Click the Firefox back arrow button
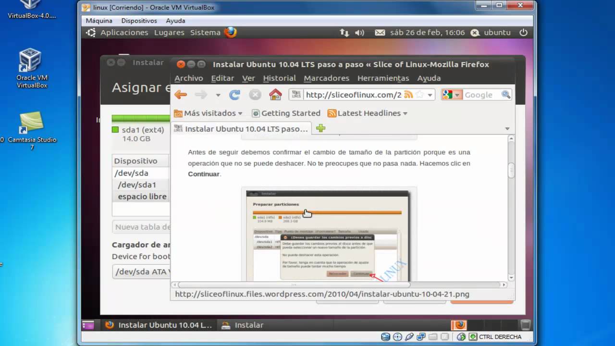 (181, 95)
